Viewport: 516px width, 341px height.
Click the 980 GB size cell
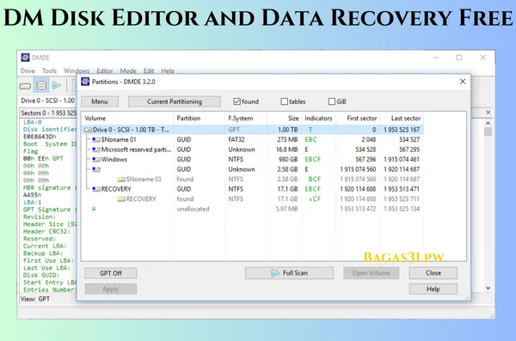288,160
